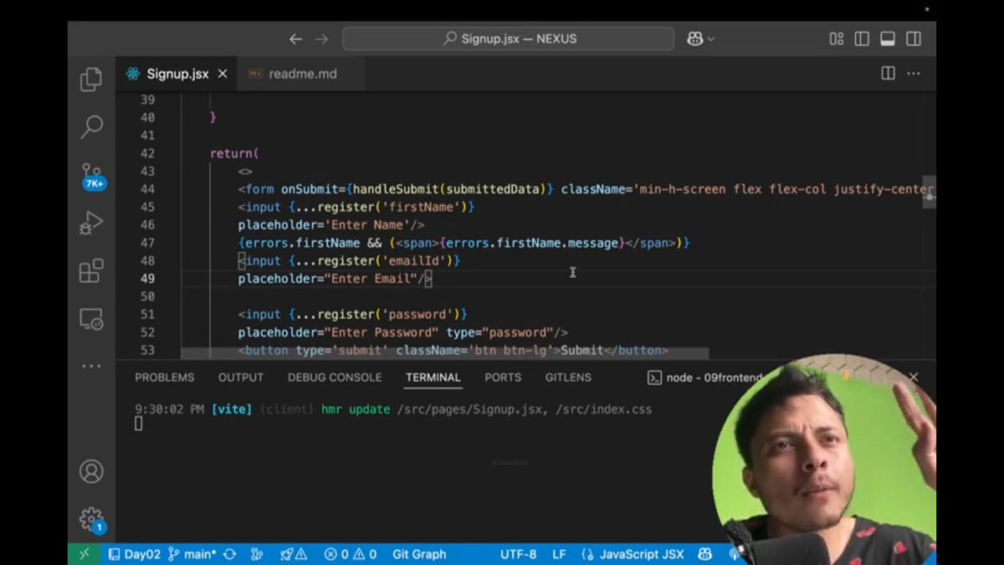This screenshot has height=565, width=1004.
Task: Open the Run and Debug view
Action: [91, 222]
